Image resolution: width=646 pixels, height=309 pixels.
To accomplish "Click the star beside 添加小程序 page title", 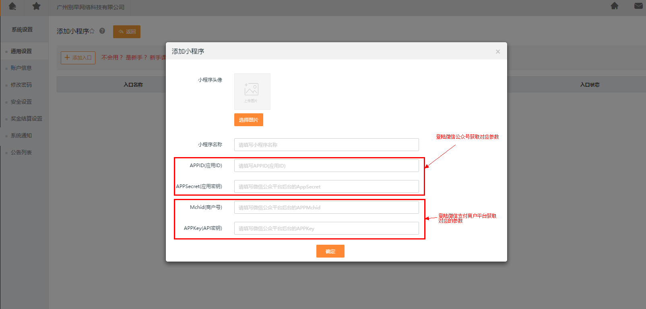I will [x=92, y=31].
